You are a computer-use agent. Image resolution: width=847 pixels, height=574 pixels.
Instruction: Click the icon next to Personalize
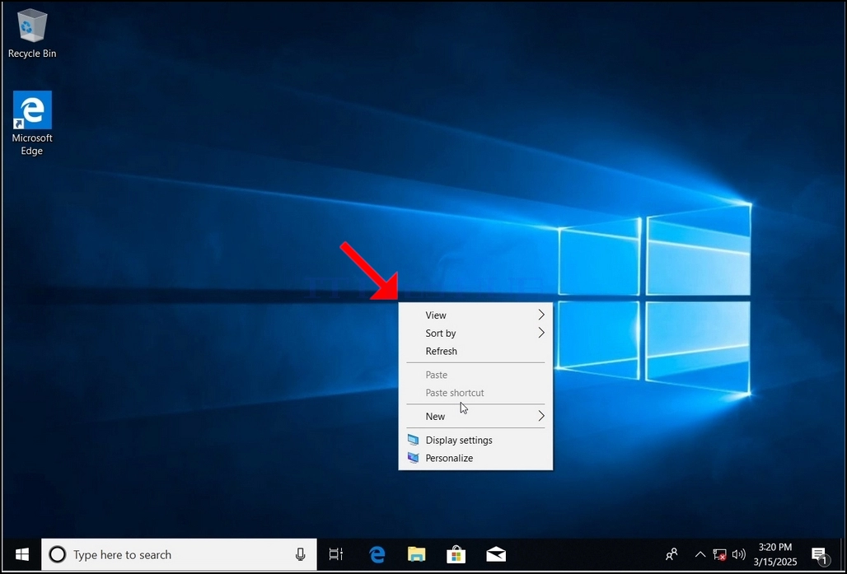coord(414,458)
